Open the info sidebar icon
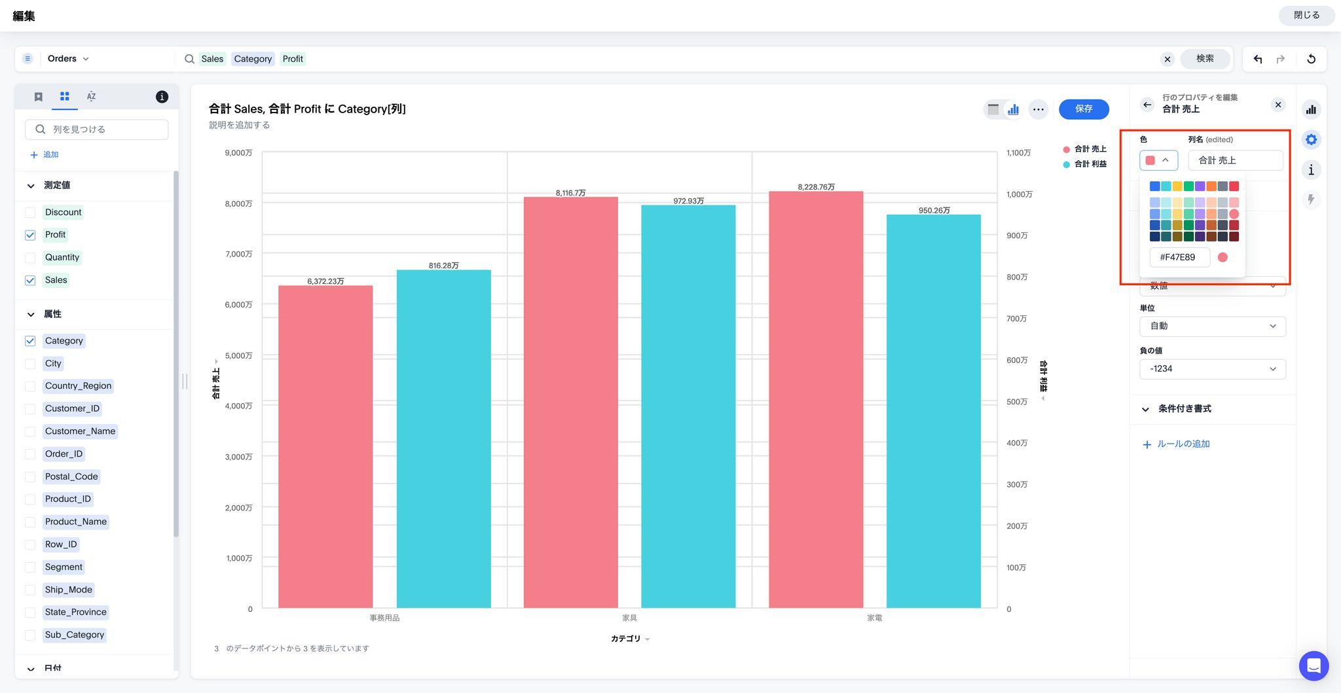Screen dimensions: 1341x693 1311,170
